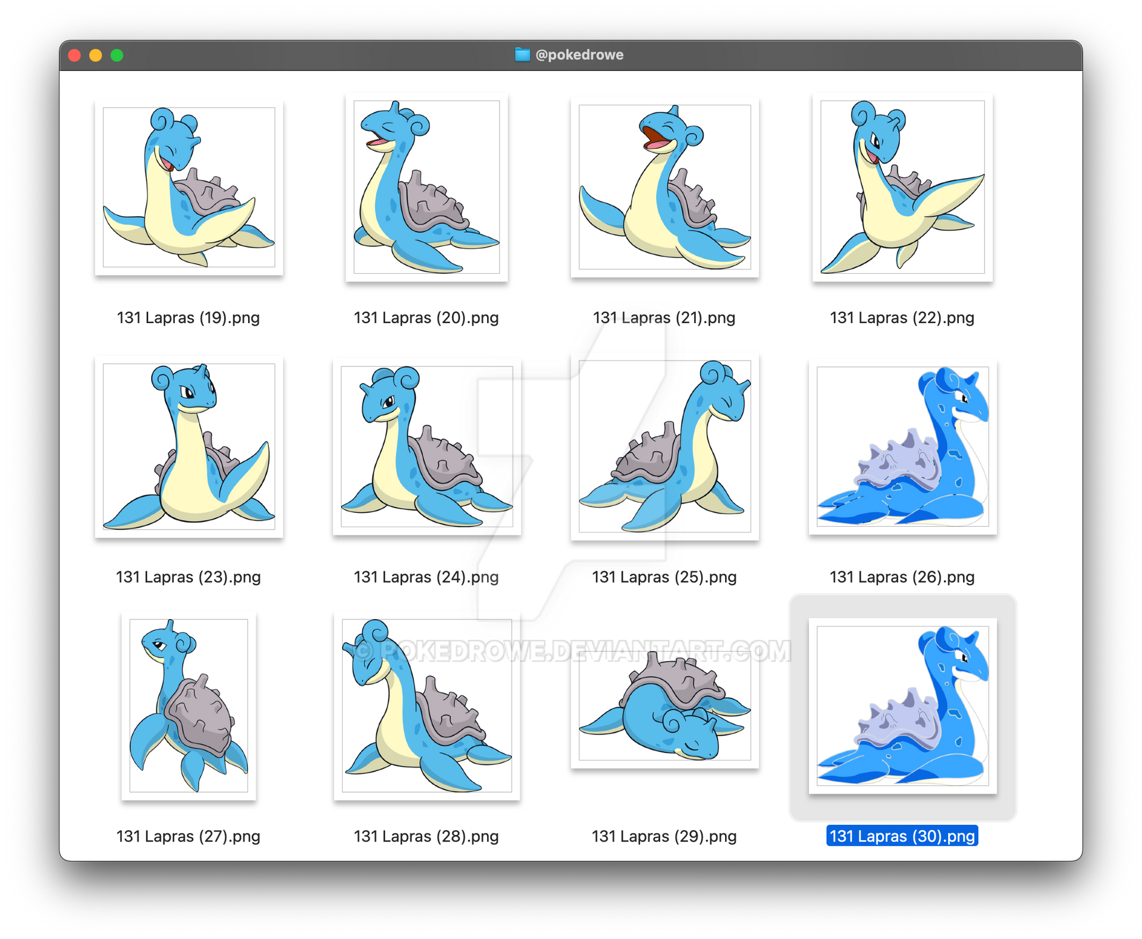Click the file name 131 Lapras (21).png

(664, 318)
